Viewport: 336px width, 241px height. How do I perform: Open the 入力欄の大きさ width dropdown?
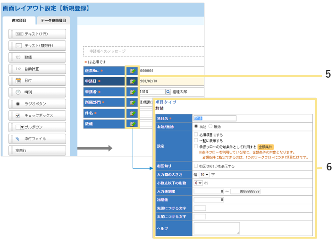point(204,174)
